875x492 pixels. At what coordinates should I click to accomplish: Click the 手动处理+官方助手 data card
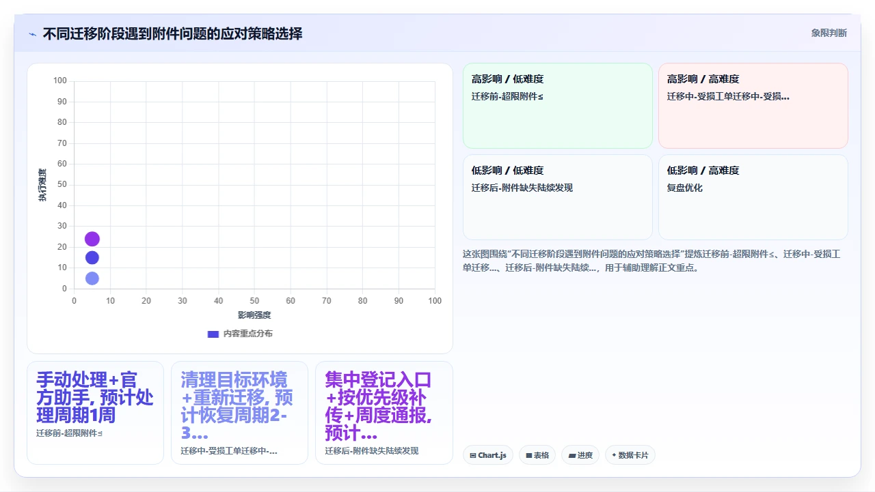95,413
